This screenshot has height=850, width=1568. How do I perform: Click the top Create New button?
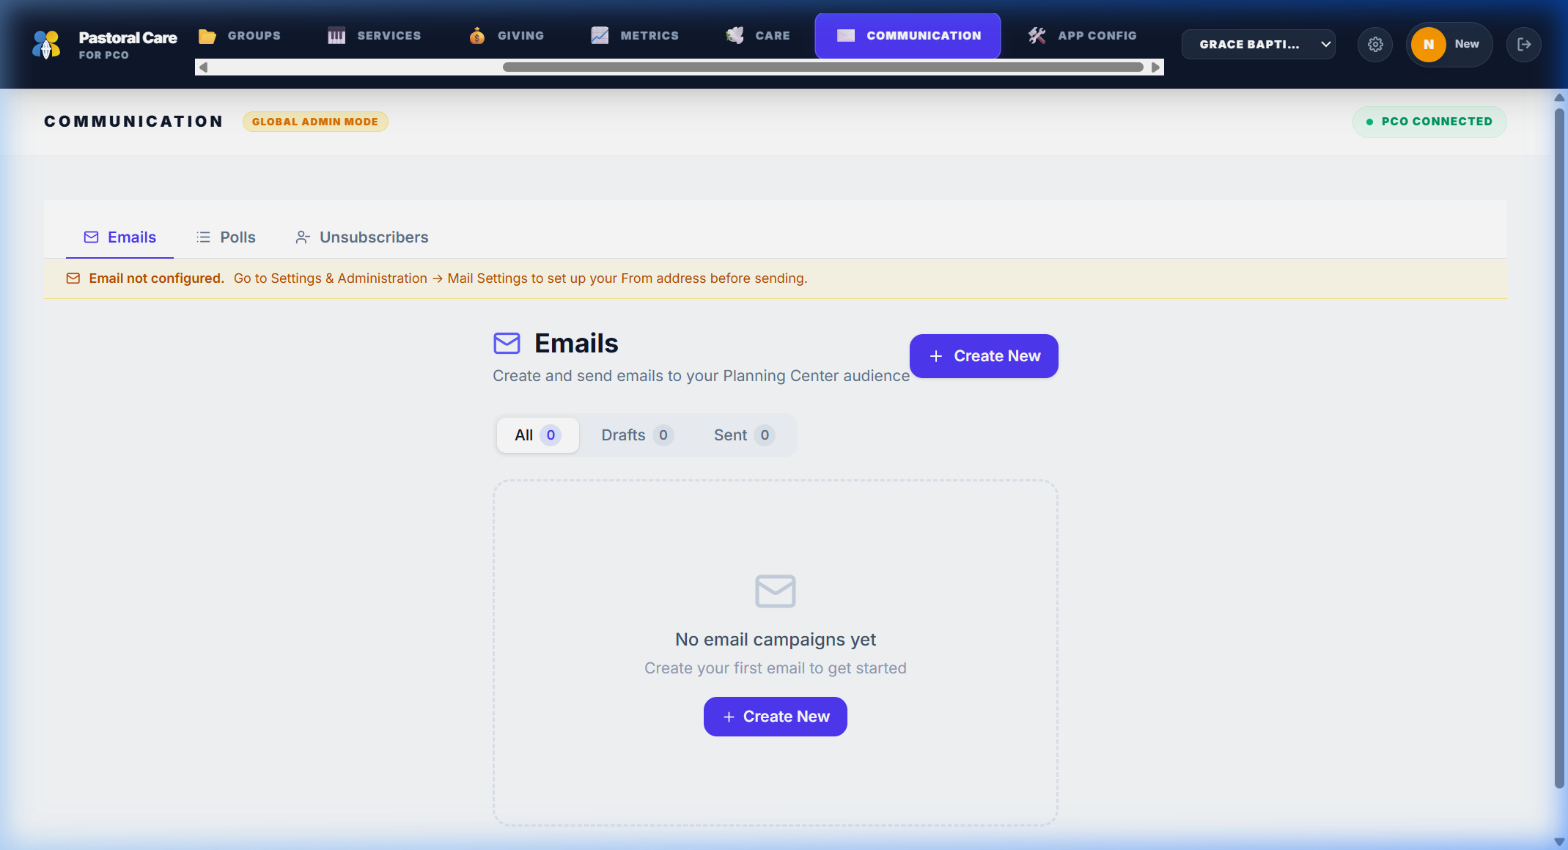tap(984, 356)
